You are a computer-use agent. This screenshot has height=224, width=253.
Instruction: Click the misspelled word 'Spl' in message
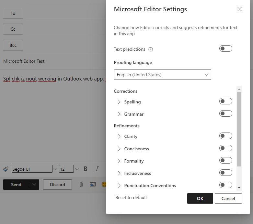pyautogui.click(x=7, y=79)
